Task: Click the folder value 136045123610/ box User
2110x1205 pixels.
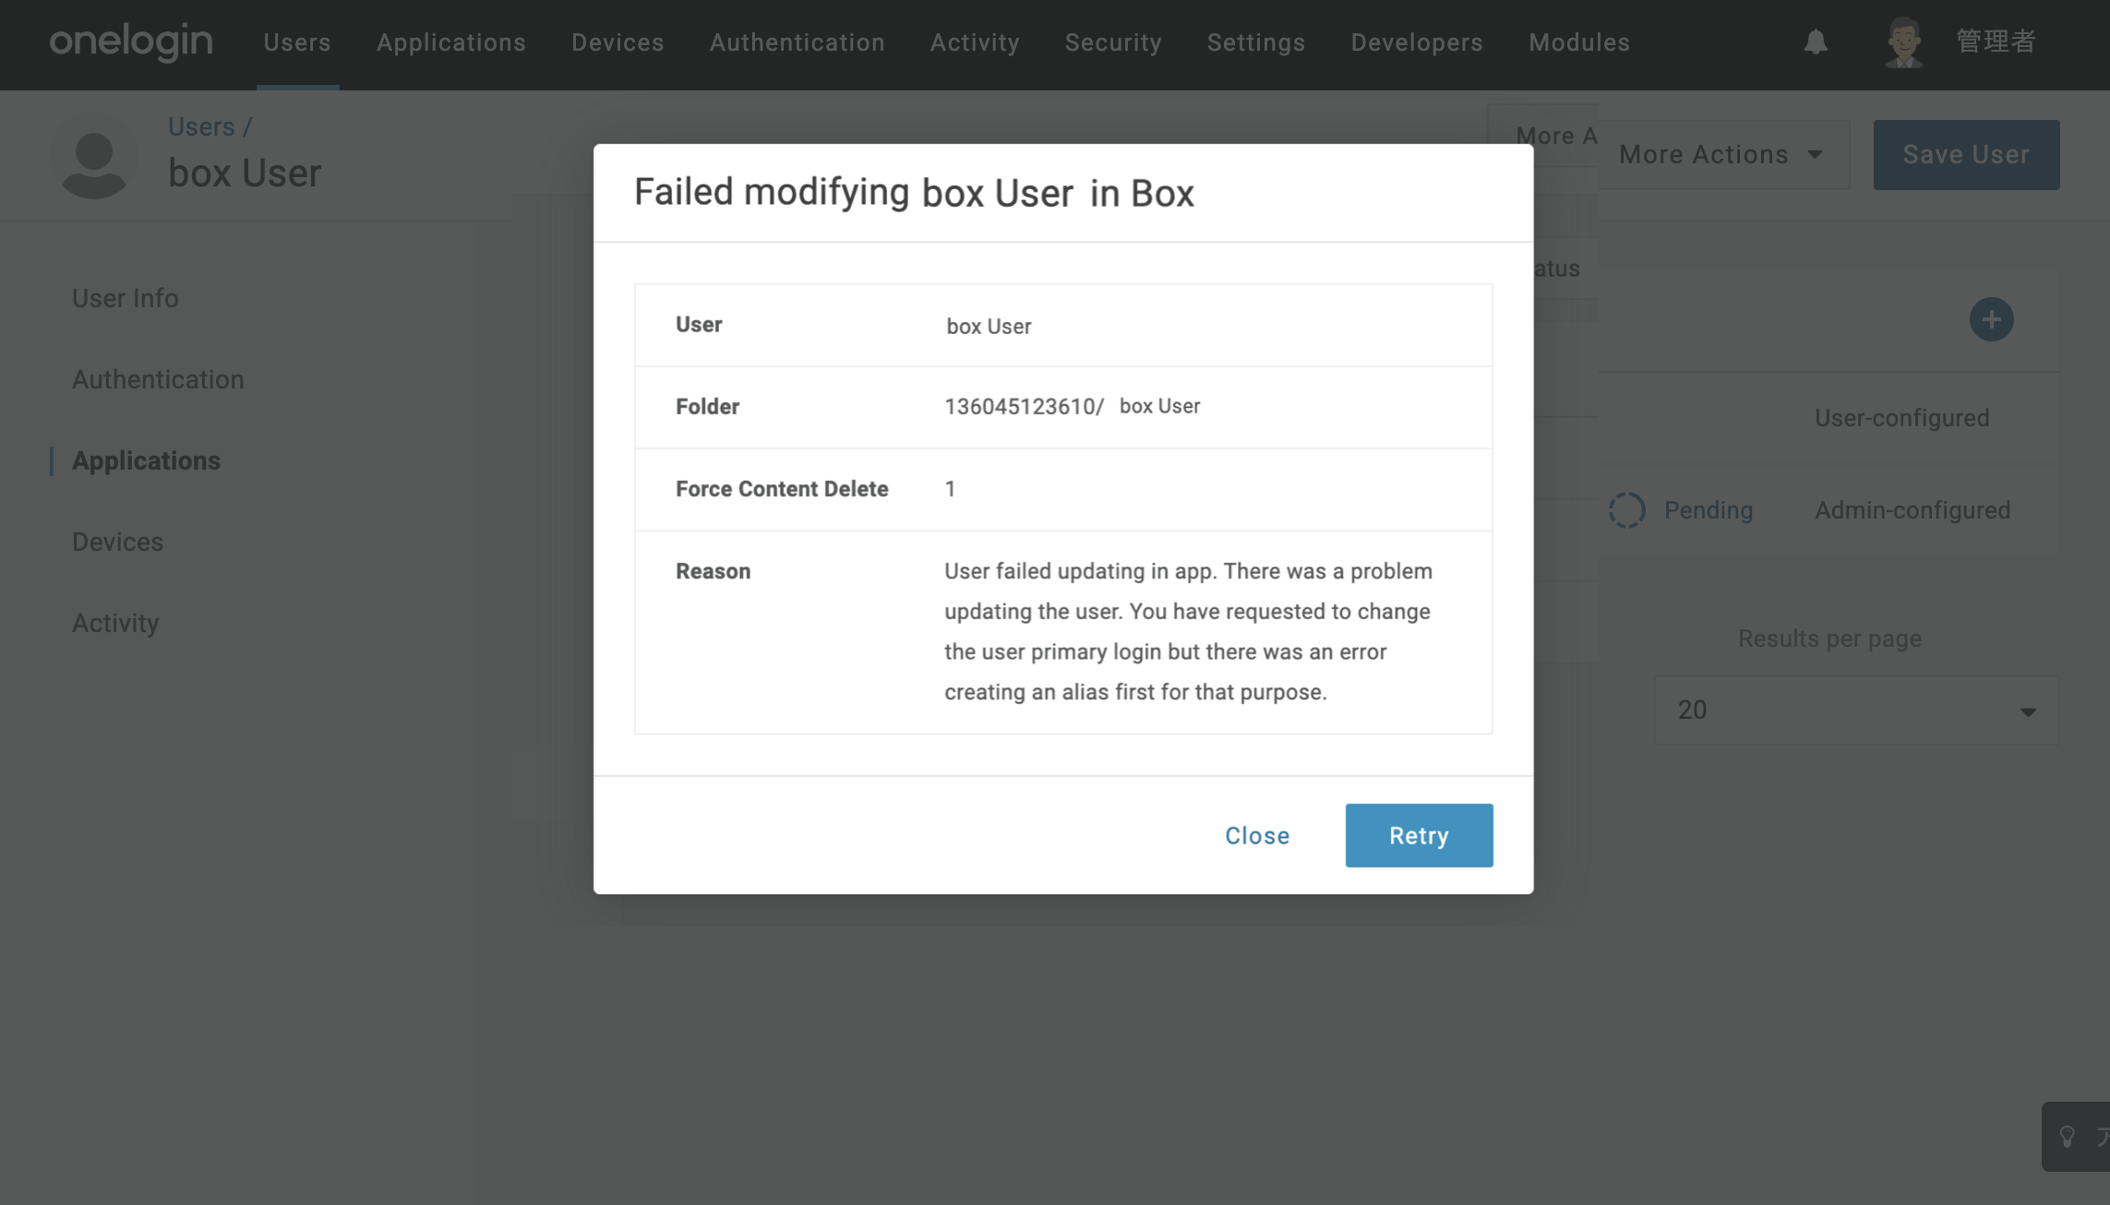Action: (x=1073, y=407)
